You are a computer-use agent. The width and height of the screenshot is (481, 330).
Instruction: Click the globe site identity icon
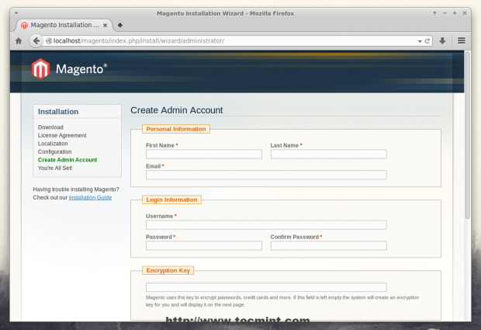(49, 41)
